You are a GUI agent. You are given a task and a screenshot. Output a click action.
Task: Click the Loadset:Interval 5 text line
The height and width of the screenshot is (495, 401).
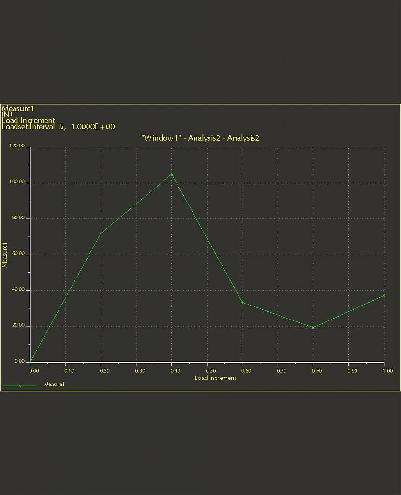coord(59,127)
